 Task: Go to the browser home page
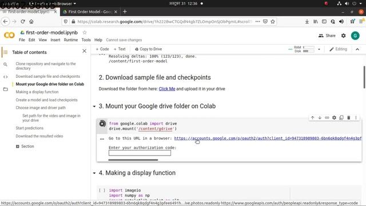(x=31, y=22)
